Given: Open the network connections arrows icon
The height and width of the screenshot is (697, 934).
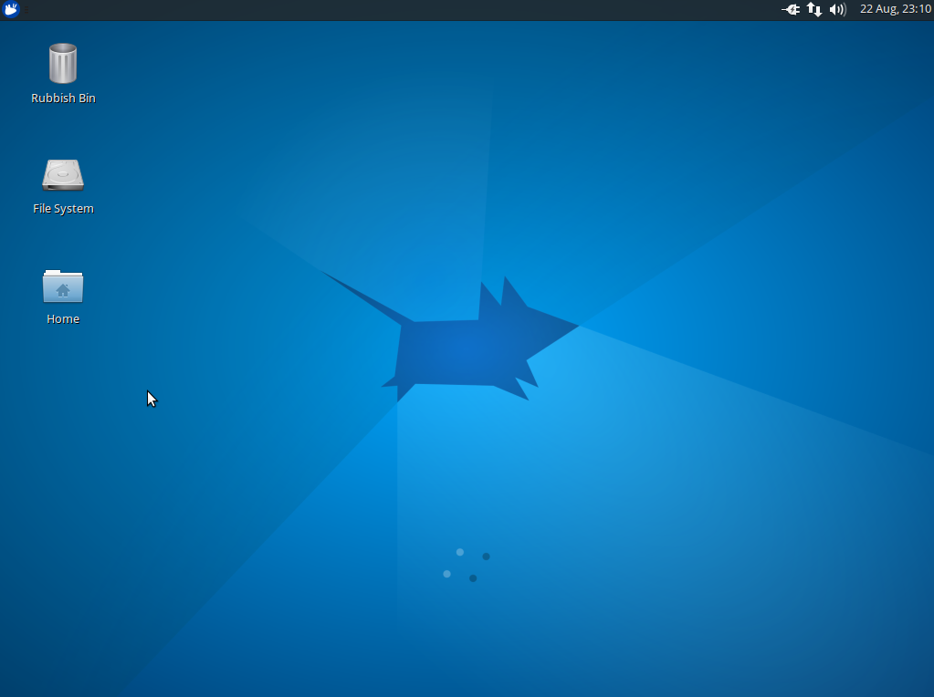Looking at the screenshot, I should tap(814, 9).
